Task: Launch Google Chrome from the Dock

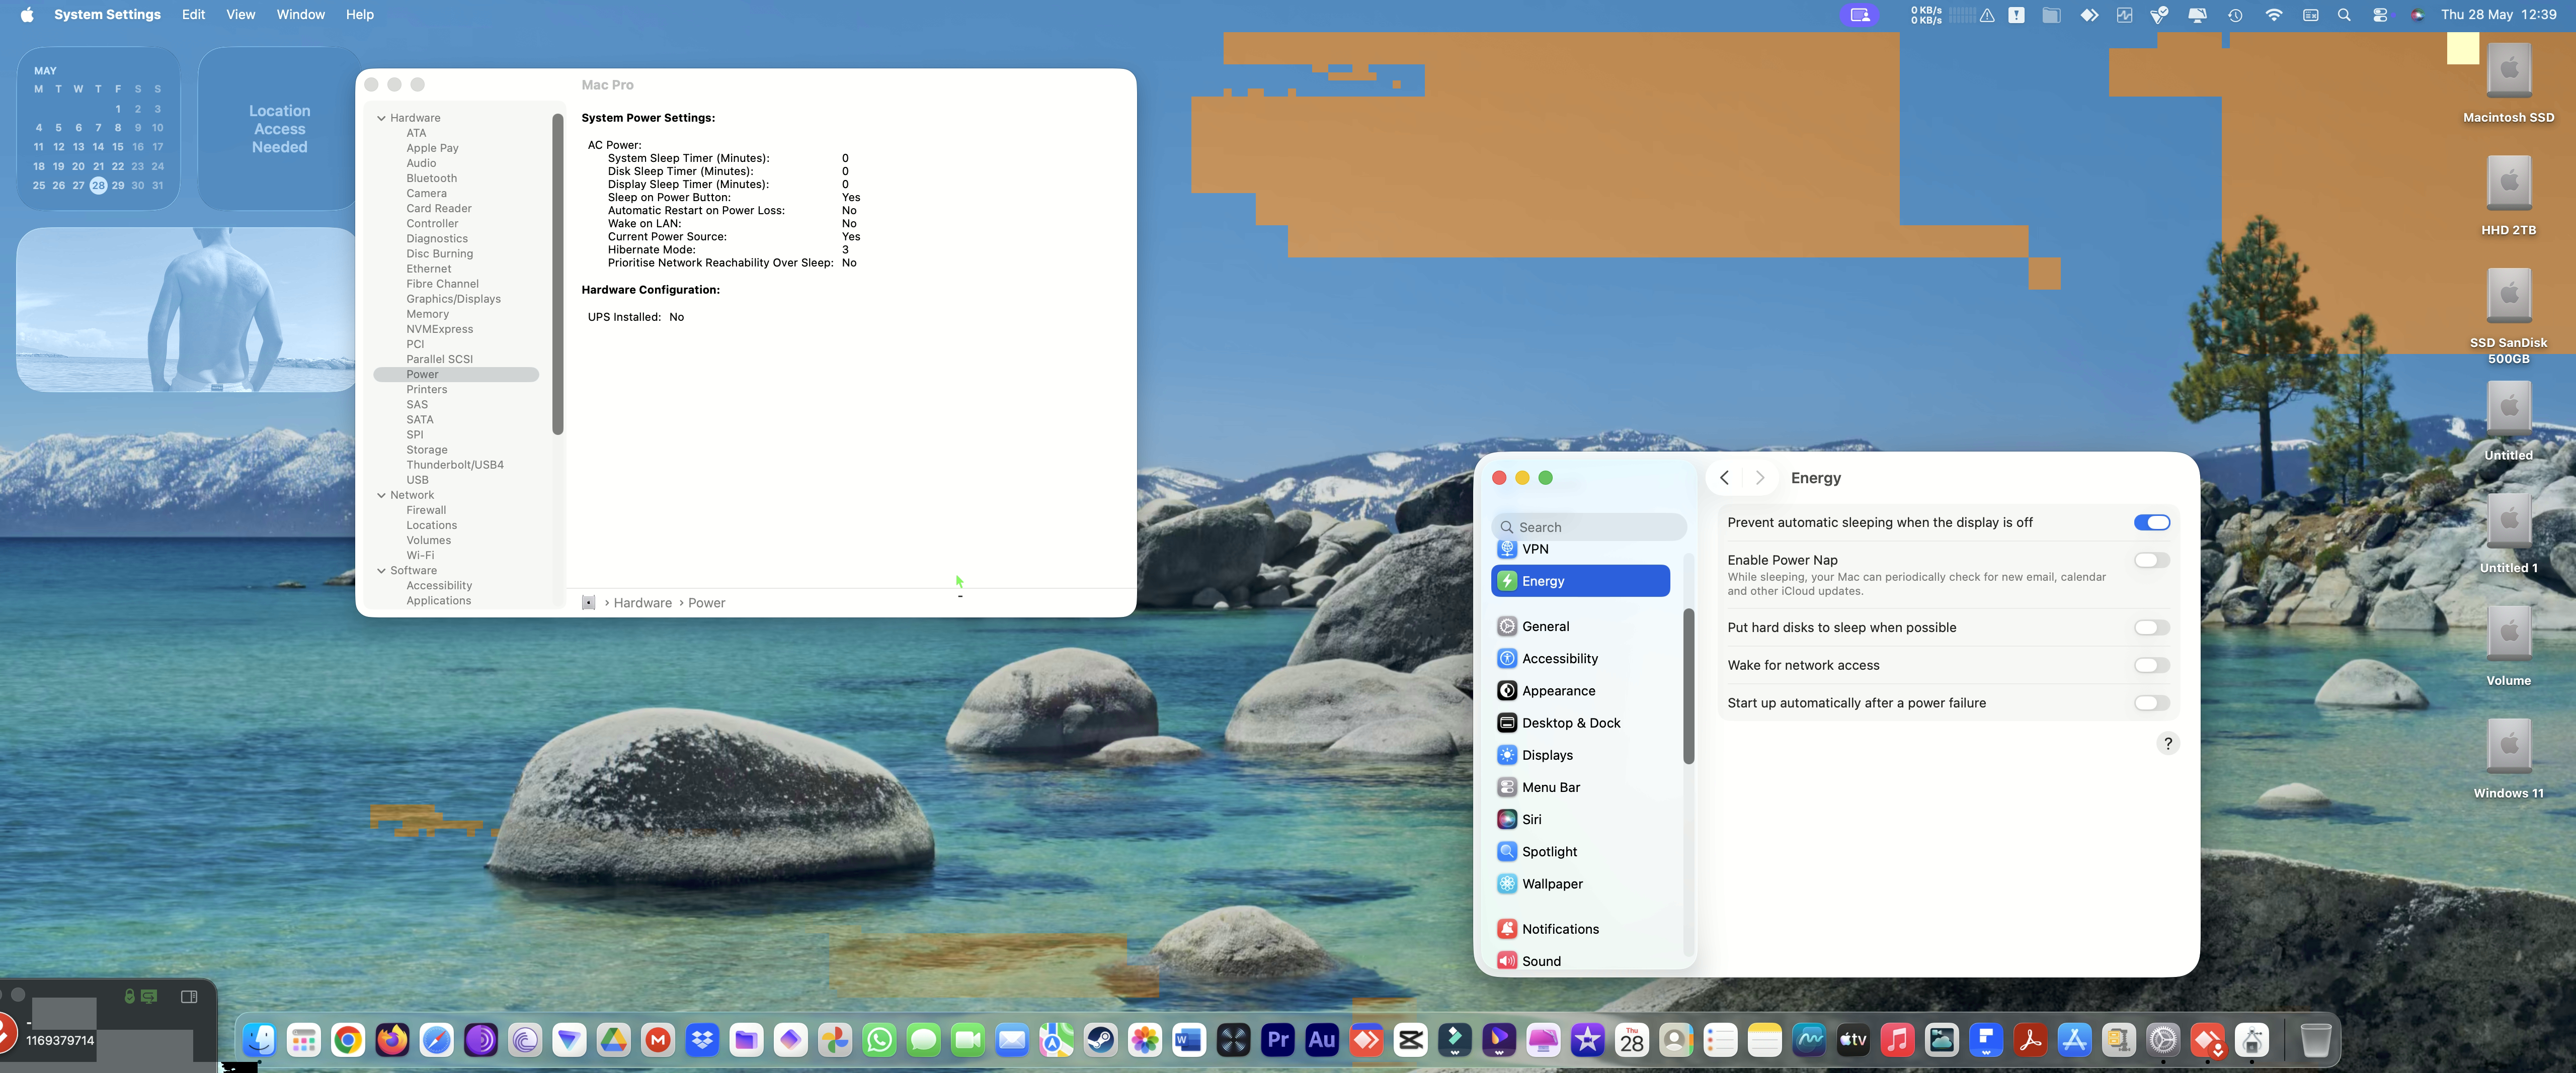Action: coord(348,1040)
